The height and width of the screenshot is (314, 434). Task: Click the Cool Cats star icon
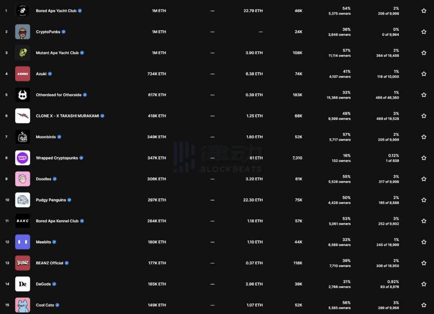point(424,305)
